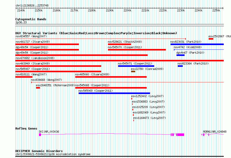Select the dgv49n54 (Cooper2011) label
The width and height of the screenshot is (231, 158).
32,53
